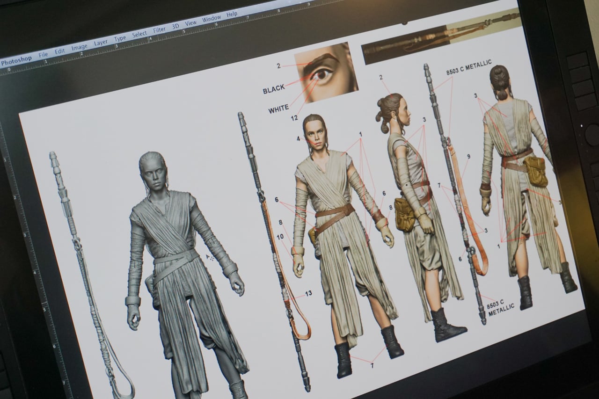Open the Layer menu
599x399 pixels.
[x=101, y=43]
